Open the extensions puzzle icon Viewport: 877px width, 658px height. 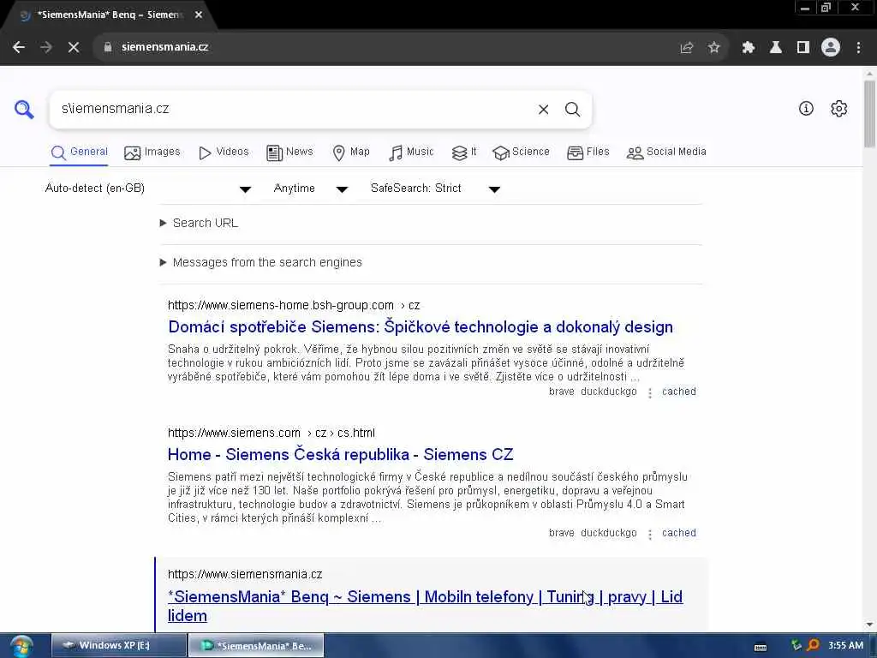(749, 48)
